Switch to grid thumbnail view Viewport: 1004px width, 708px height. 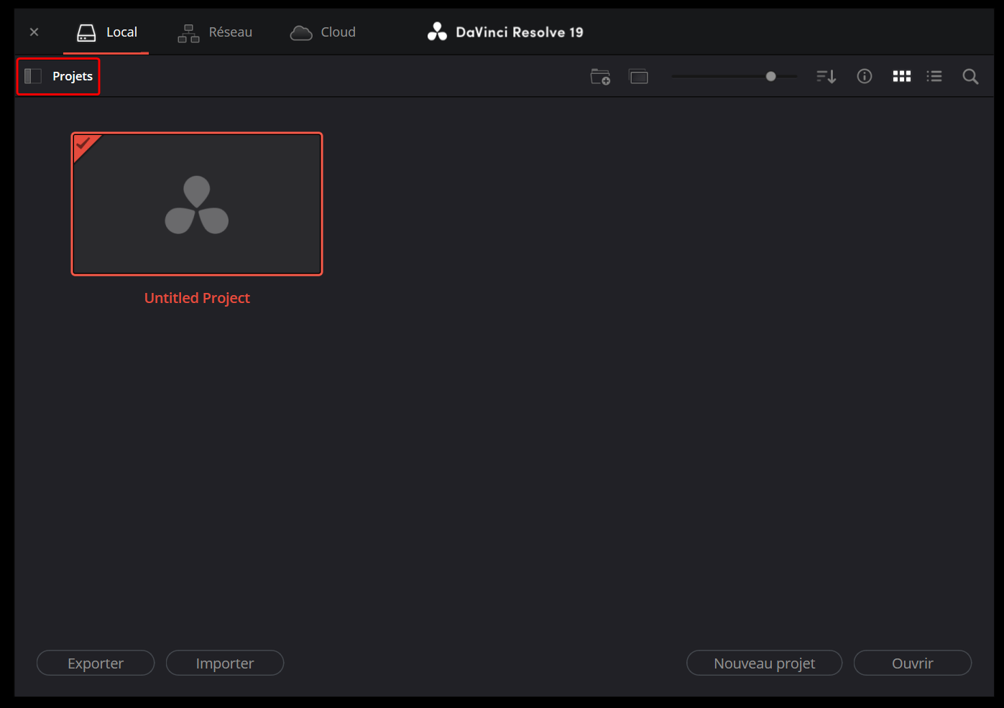coord(902,76)
